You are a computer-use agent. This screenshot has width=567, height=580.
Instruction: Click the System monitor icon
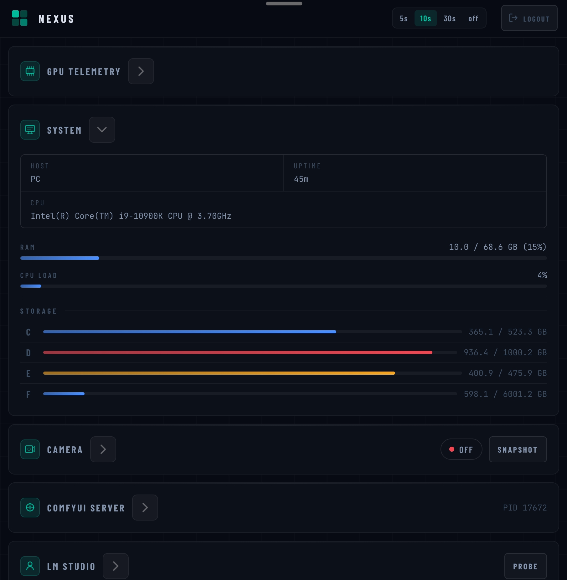[x=30, y=130]
